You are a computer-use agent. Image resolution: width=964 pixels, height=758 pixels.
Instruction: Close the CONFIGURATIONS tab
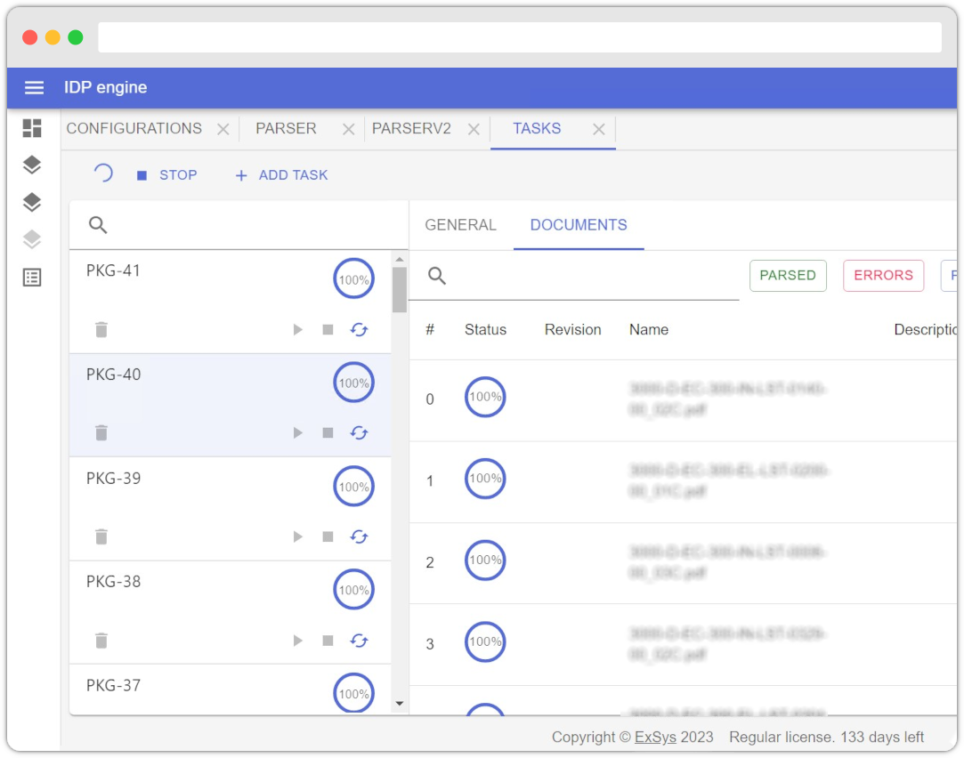(223, 130)
